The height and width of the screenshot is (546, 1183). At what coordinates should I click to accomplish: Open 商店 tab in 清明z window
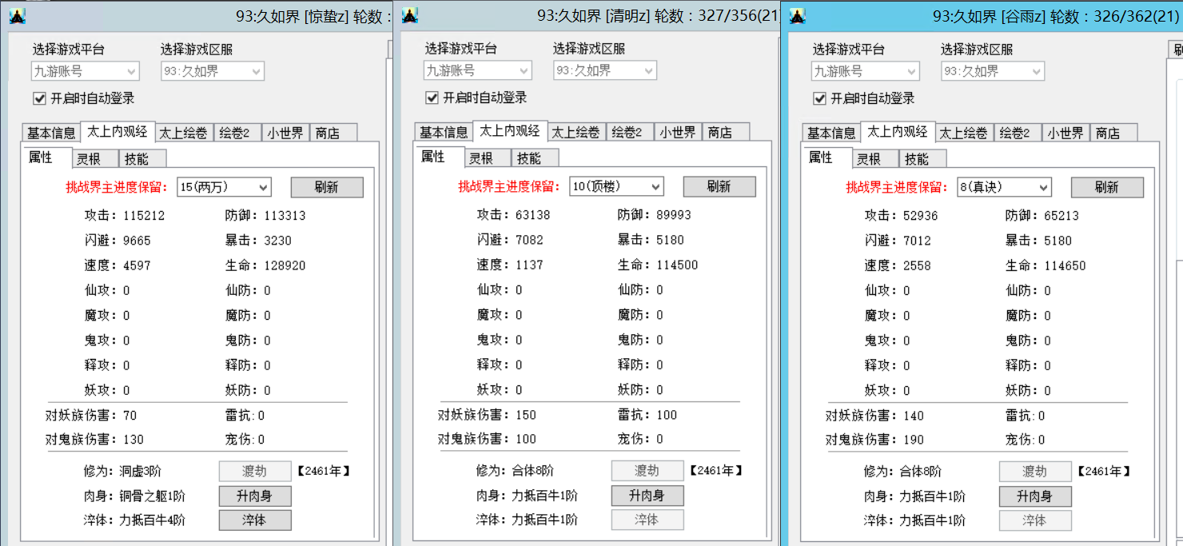[x=725, y=132]
